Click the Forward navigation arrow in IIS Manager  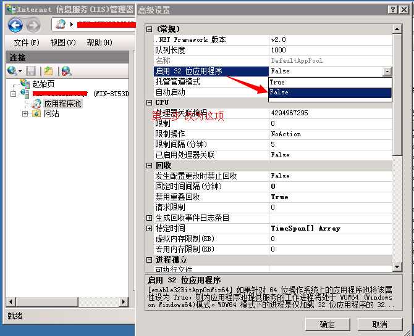[x=33, y=25]
